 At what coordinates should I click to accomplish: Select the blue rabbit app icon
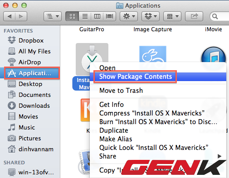point(153,54)
